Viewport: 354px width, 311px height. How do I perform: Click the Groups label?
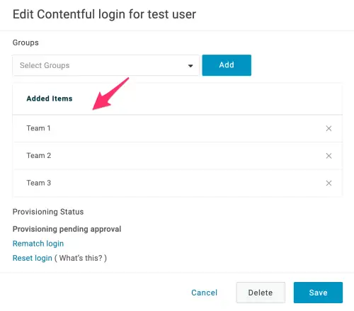pos(25,43)
